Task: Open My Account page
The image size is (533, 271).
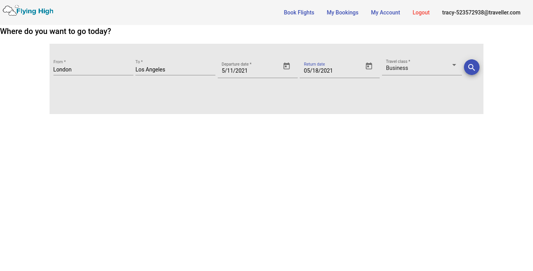Action: point(386,12)
